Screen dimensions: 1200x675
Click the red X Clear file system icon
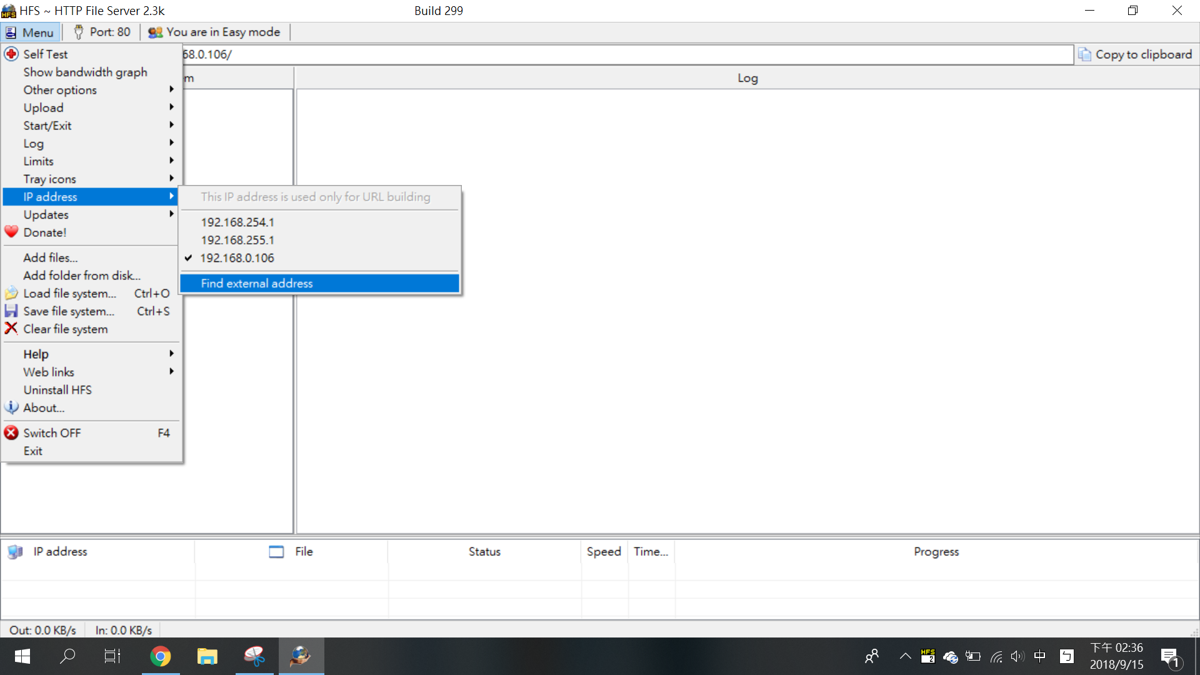11,329
